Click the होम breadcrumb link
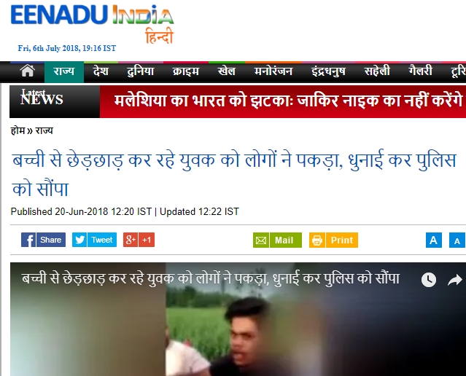The image size is (466, 376). tap(18, 130)
